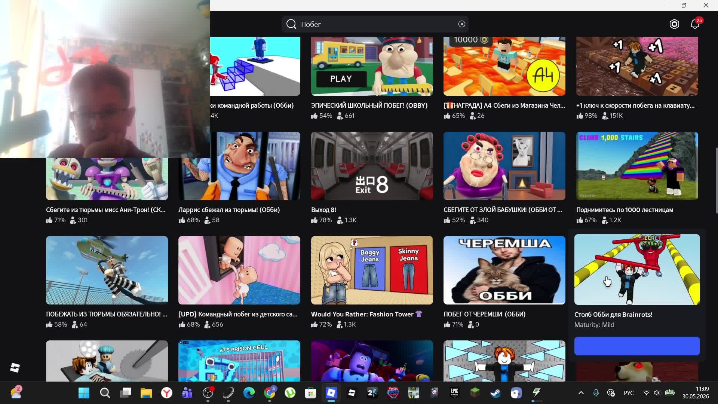Click the Maturity: Mild label
Image resolution: width=718 pixels, height=404 pixels.
[594, 325]
